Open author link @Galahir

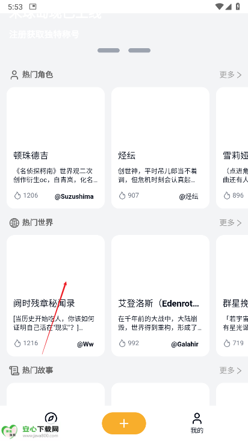pyautogui.click(x=185, y=344)
